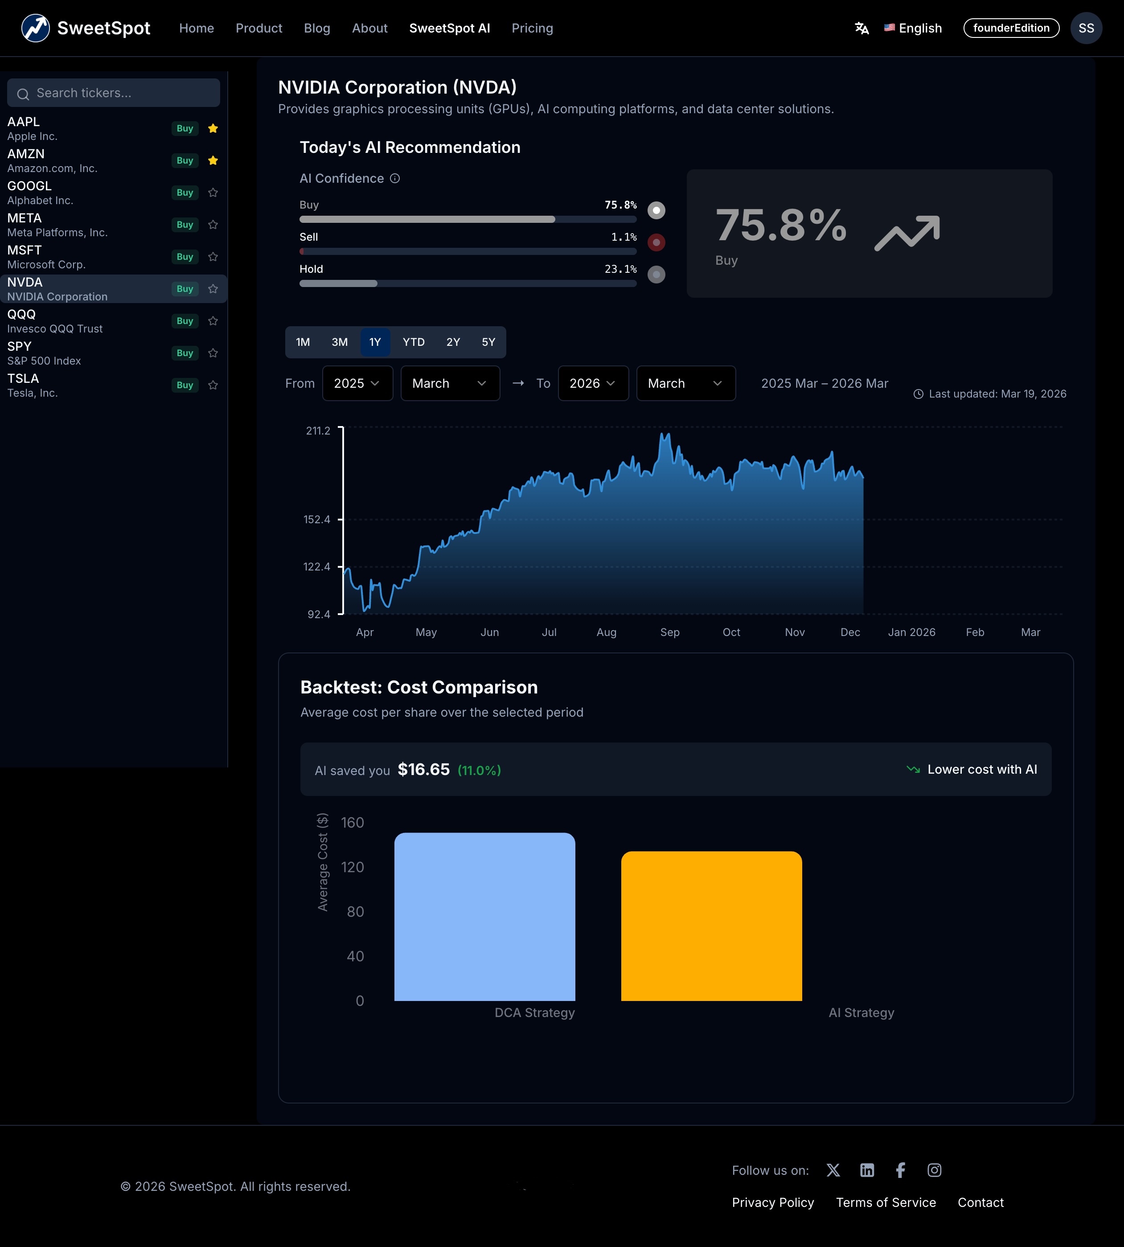Open the Pricing menu item
The height and width of the screenshot is (1247, 1124).
click(532, 28)
